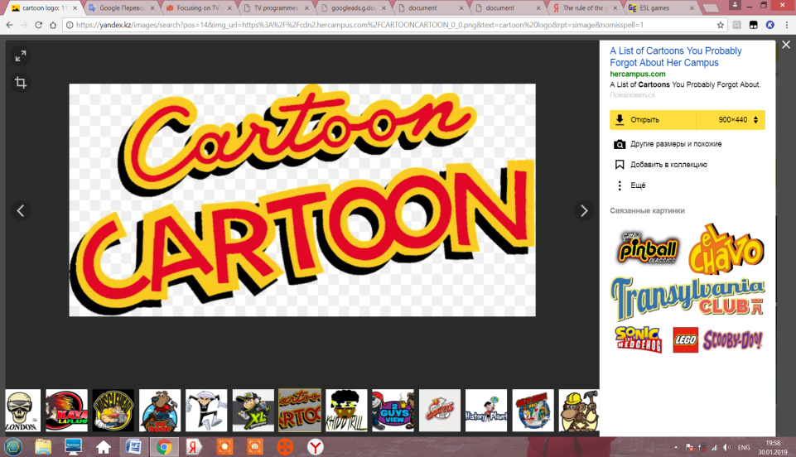This screenshot has width=796, height=457.
Task: Close the image viewer with X
Action: 786,45
